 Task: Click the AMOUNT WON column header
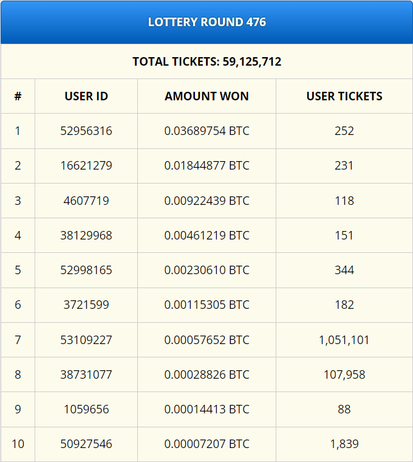206,96
